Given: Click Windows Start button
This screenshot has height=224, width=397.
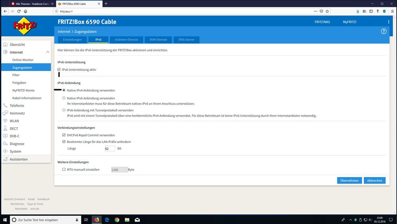Looking at the screenshot, I should [x=5, y=220].
